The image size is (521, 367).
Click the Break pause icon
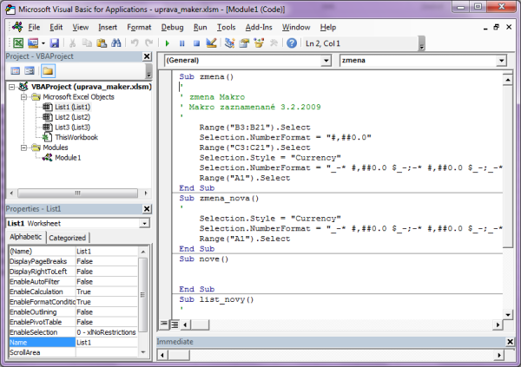(x=181, y=43)
